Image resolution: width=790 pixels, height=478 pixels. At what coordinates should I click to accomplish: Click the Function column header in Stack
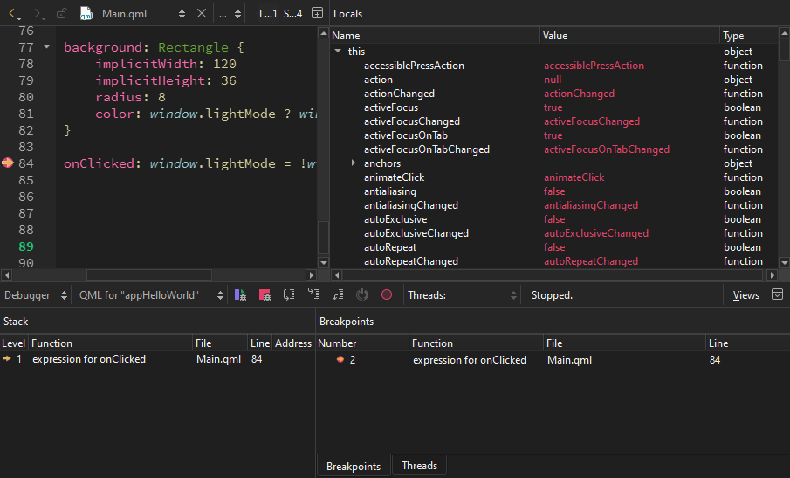coord(110,343)
